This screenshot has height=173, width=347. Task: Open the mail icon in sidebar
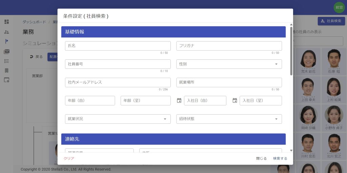6,52
